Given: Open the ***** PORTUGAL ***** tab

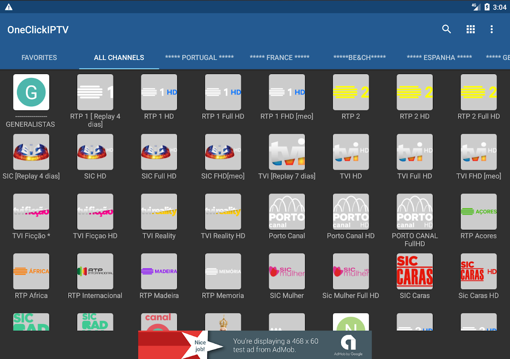Looking at the screenshot, I should (200, 57).
